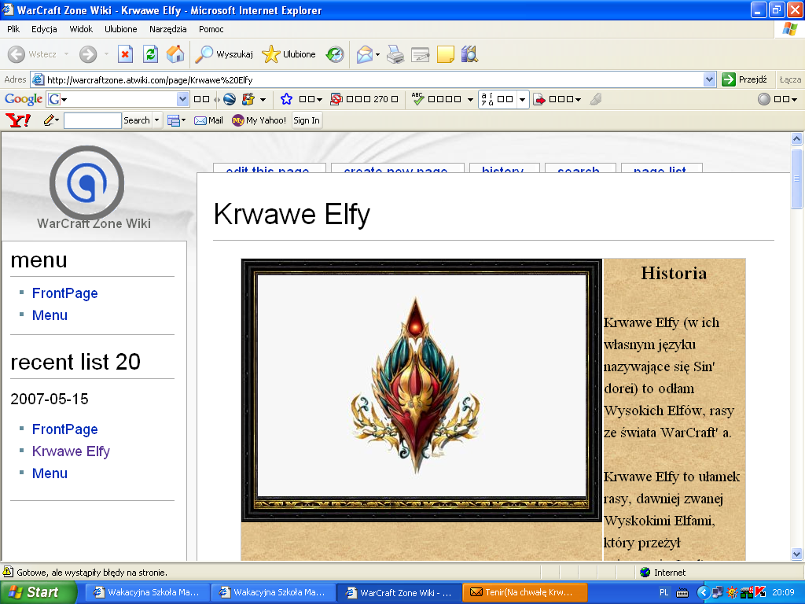
Task: Go to the Home page icon
Action: [x=175, y=54]
